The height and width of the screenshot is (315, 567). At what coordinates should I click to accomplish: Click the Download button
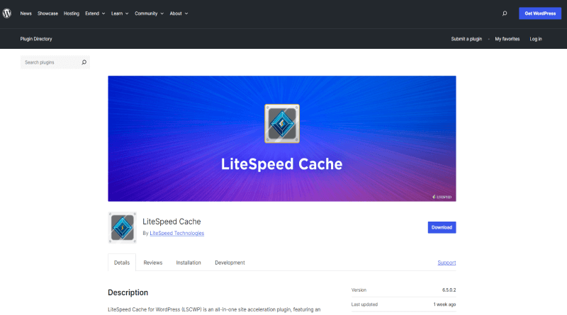(442, 228)
